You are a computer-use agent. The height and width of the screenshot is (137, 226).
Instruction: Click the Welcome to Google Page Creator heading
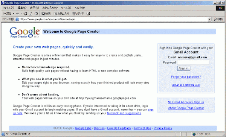(72, 32)
